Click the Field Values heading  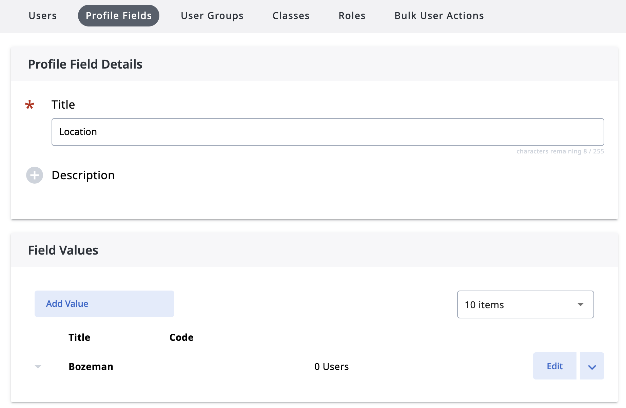point(63,250)
